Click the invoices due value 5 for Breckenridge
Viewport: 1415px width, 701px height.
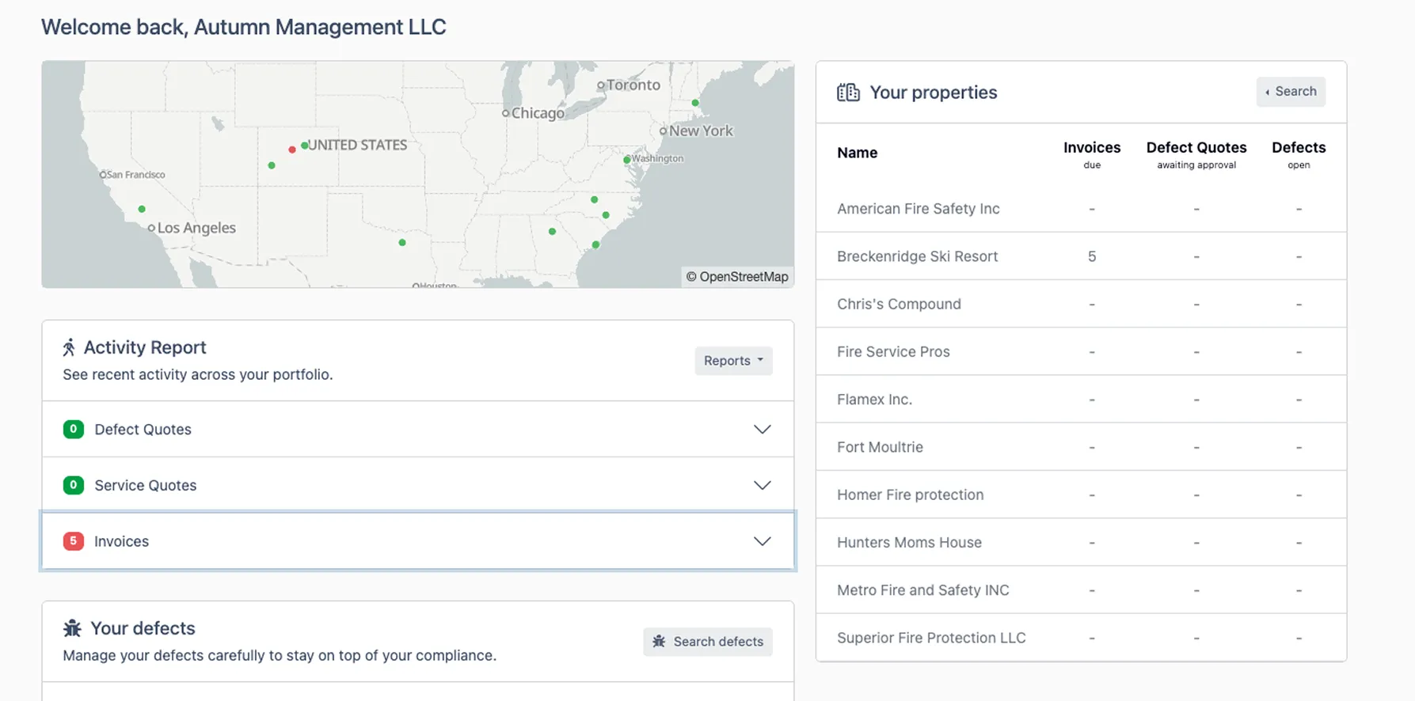(x=1092, y=256)
